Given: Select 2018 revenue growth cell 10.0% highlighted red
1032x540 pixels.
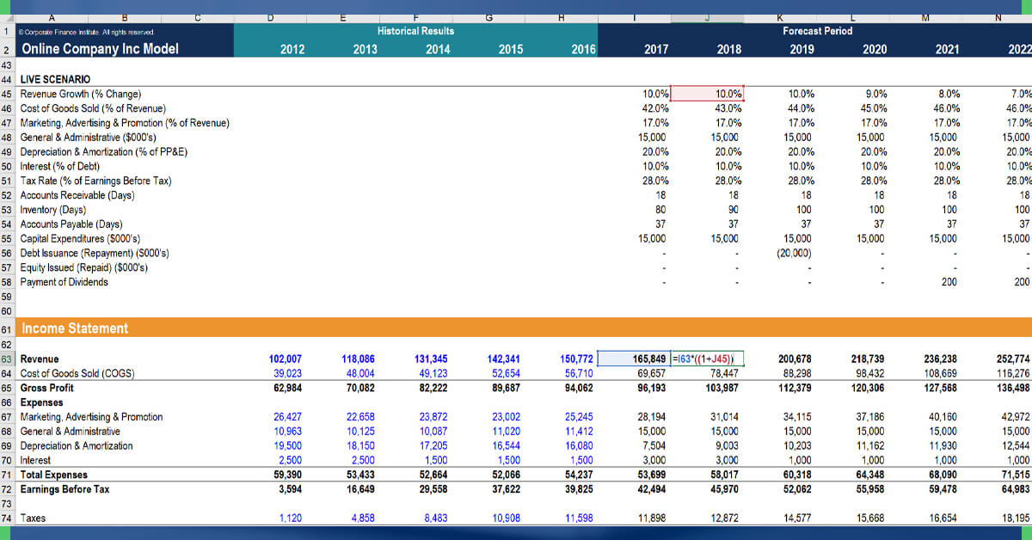Looking at the screenshot, I should 707,94.
